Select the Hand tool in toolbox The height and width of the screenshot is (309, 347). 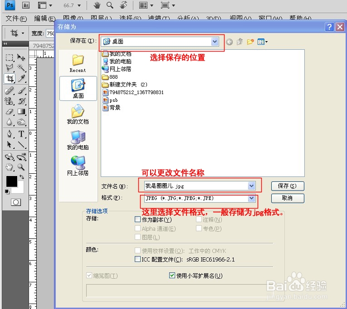[9, 167]
